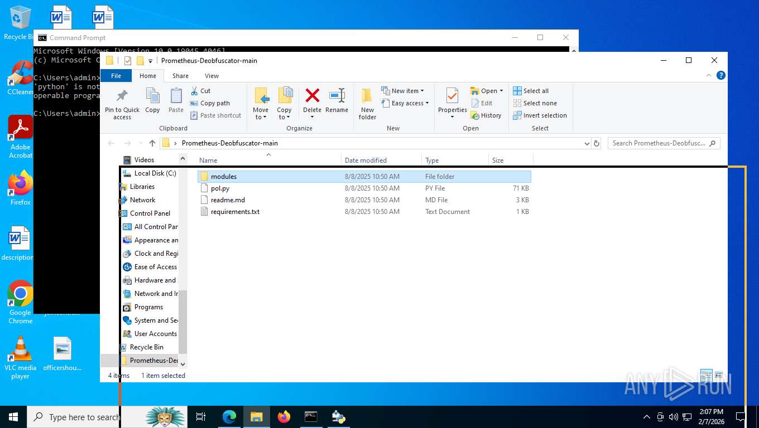Collapse the ribbon with the chevron
Image resolution: width=759 pixels, height=428 pixels.
709,75
